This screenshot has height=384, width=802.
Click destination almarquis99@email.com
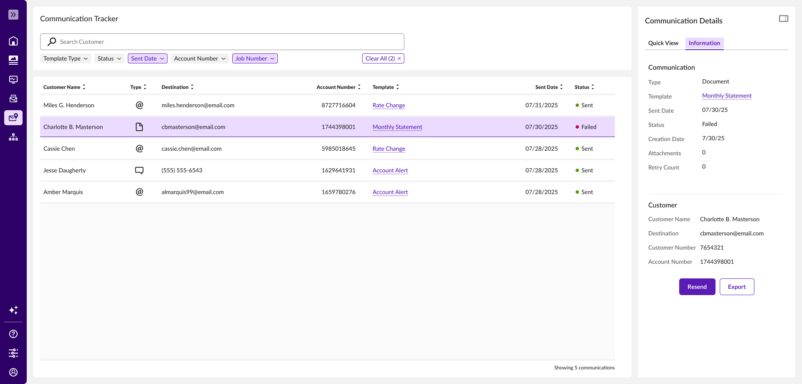(x=193, y=192)
